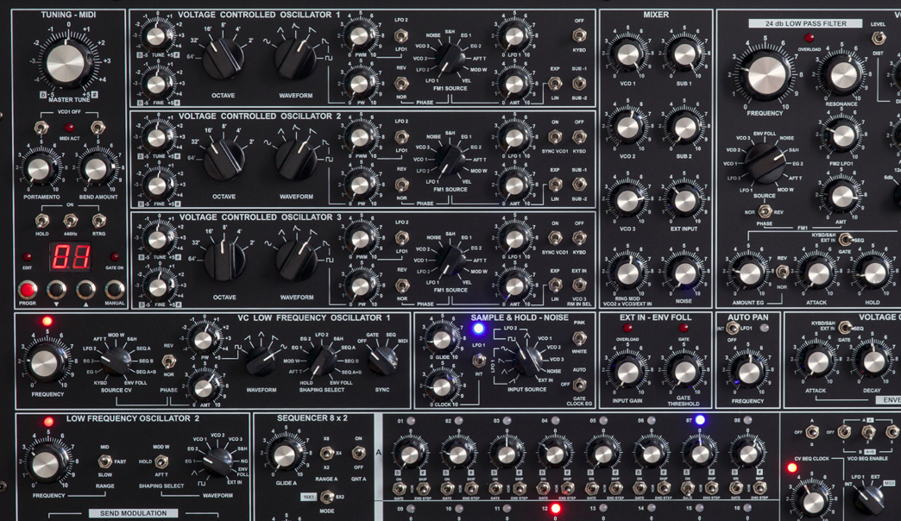Toggle LFO 2 HOLD/AFT T shaping switch
Image resolution: width=901 pixels, height=521 pixels.
161,461
